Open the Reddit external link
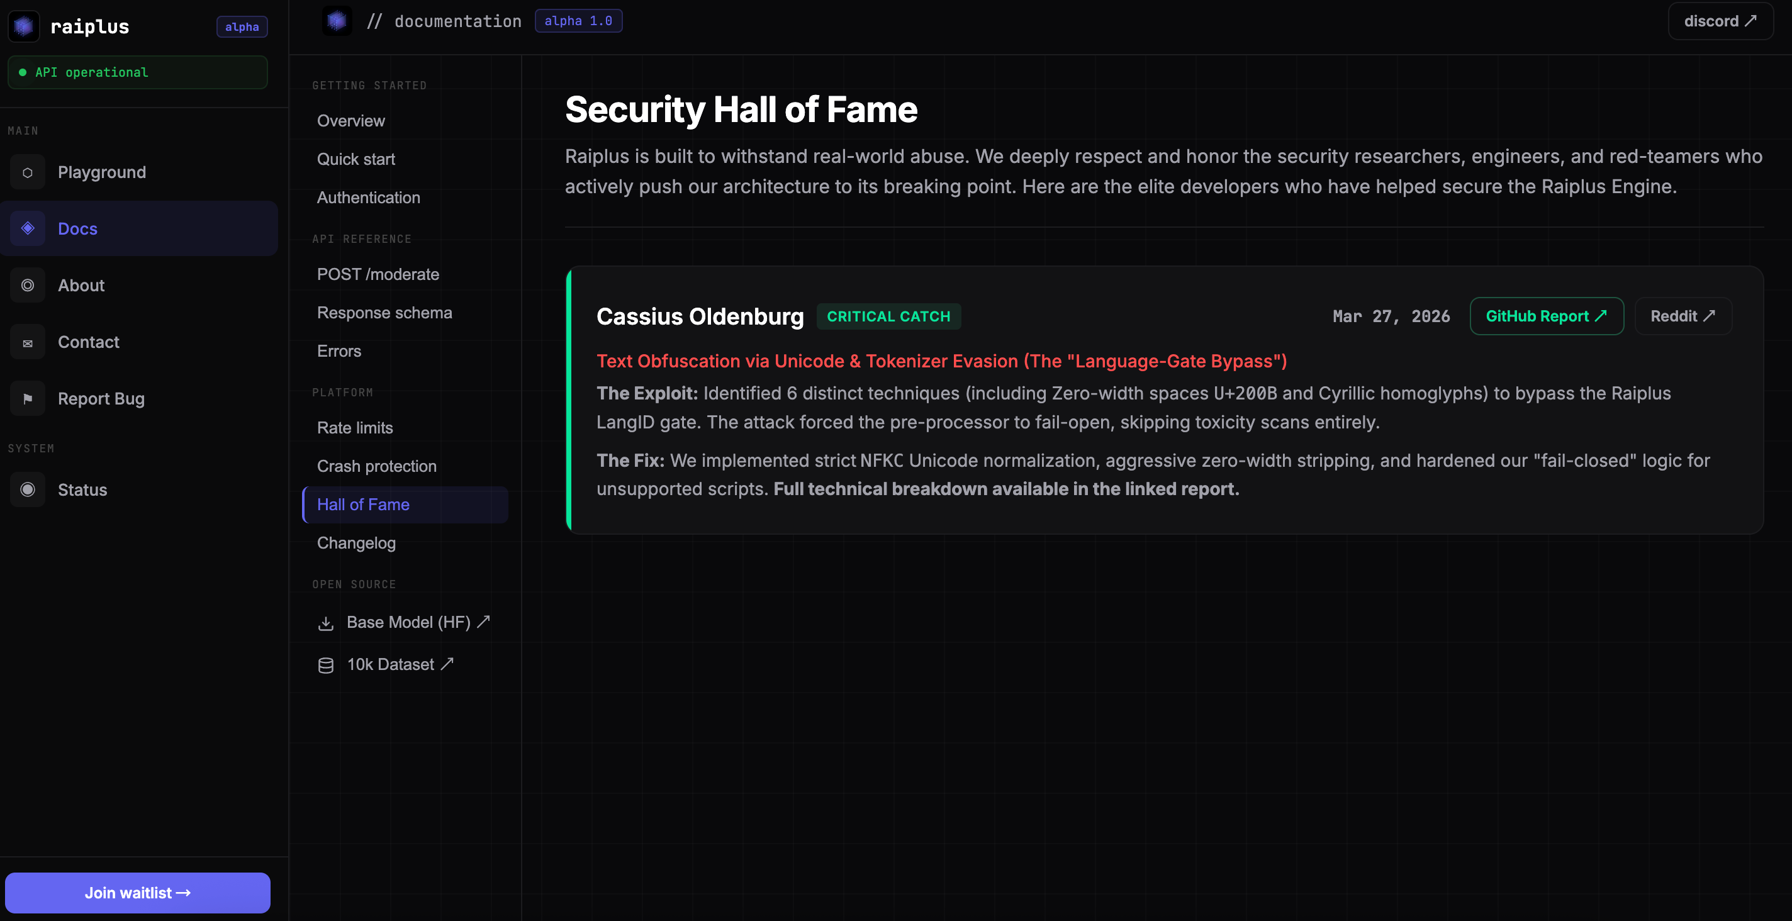Image resolution: width=1792 pixels, height=921 pixels. (1682, 316)
